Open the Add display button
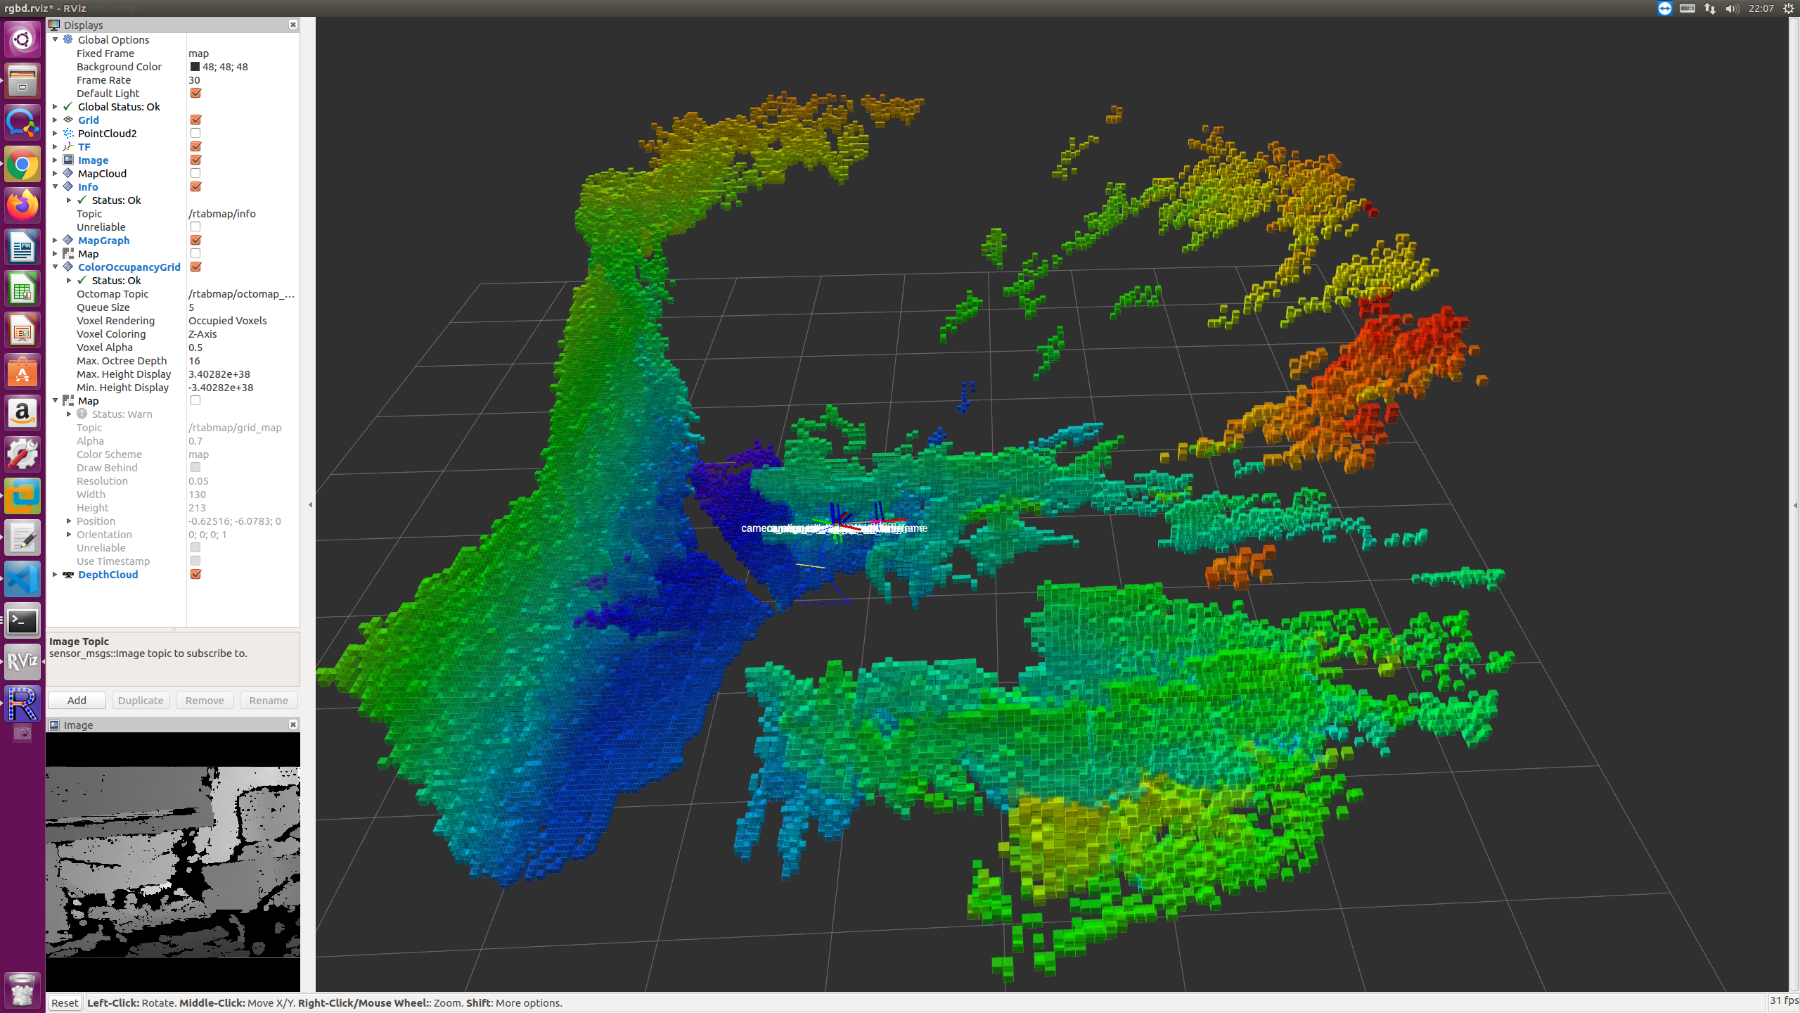 click(x=77, y=699)
